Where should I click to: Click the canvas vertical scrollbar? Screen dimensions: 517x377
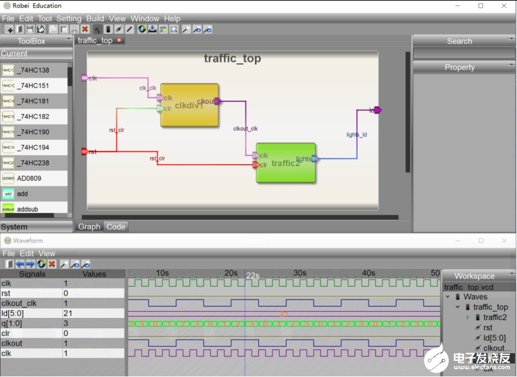[408, 112]
